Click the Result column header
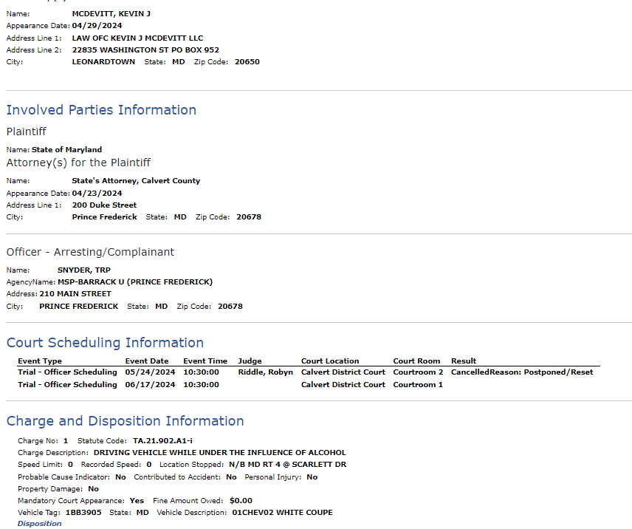The width and height of the screenshot is (632, 529). click(x=464, y=361)
